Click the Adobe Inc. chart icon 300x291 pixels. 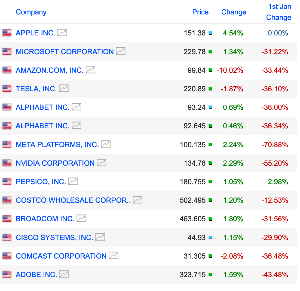pos(64,274)
